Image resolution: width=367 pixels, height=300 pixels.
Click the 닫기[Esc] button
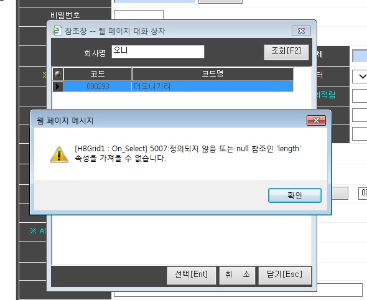[x=285, y=275]
